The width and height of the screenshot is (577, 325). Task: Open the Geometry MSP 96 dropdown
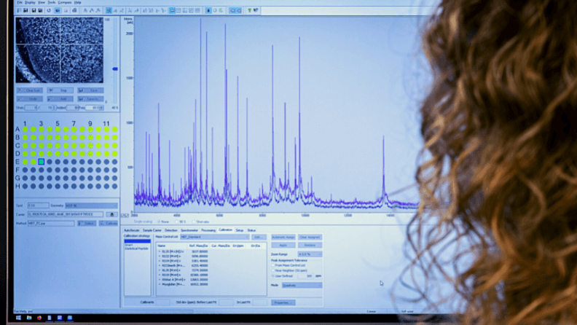pyautogui.click(x=91, y=205)
